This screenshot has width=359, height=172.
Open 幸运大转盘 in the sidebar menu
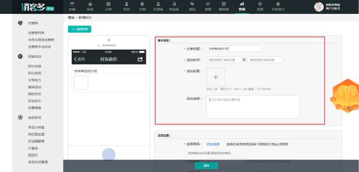coord(36,127)
